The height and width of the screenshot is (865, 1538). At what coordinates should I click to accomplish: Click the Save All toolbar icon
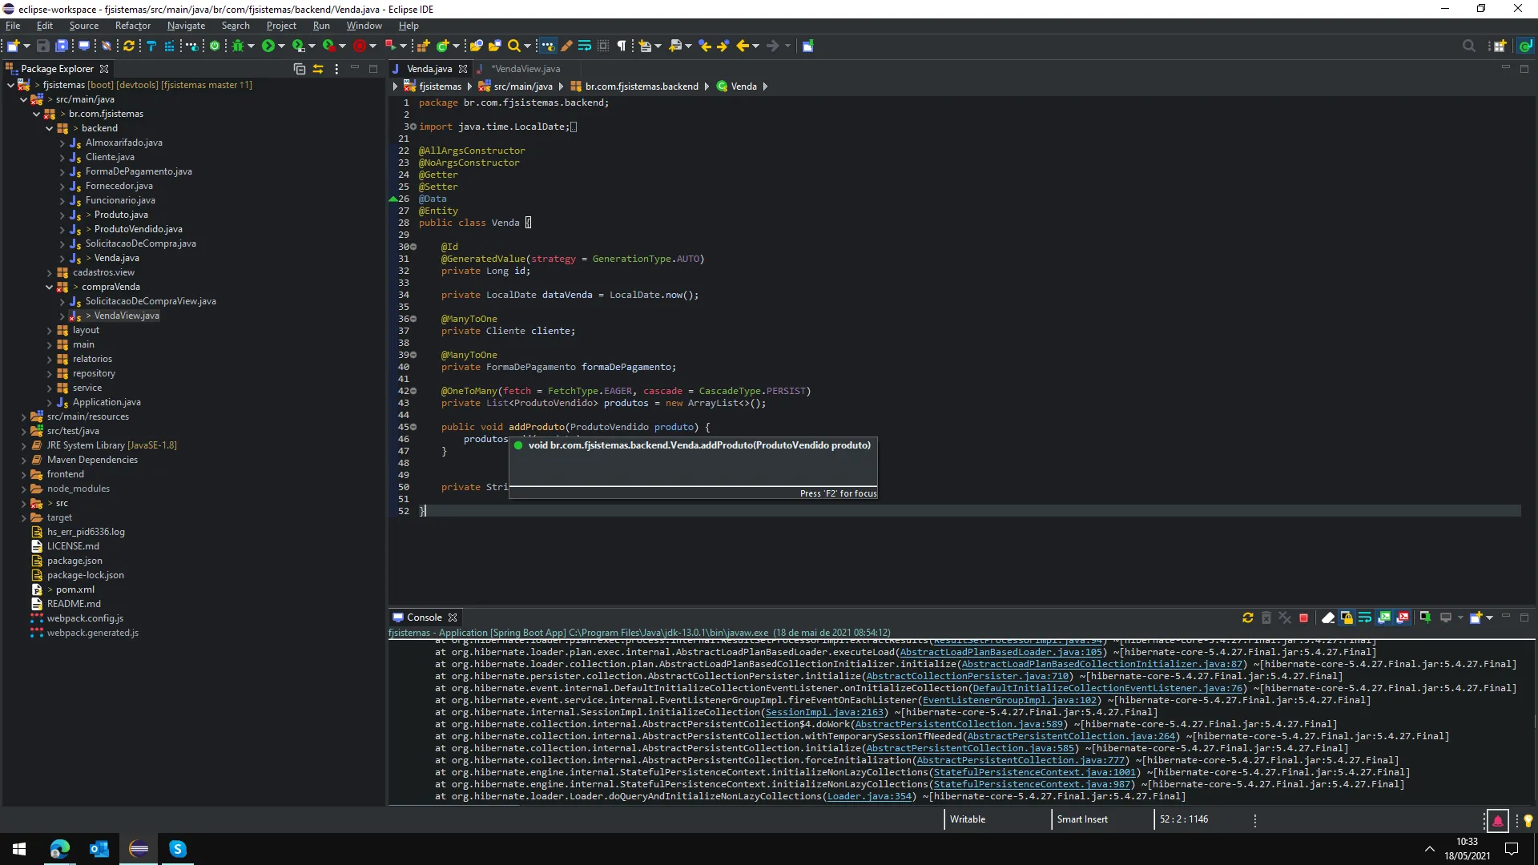(x=62, y=46)
